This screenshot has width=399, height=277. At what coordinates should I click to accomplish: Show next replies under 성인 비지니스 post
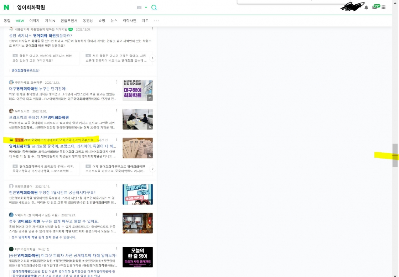[x=152, y=58]
